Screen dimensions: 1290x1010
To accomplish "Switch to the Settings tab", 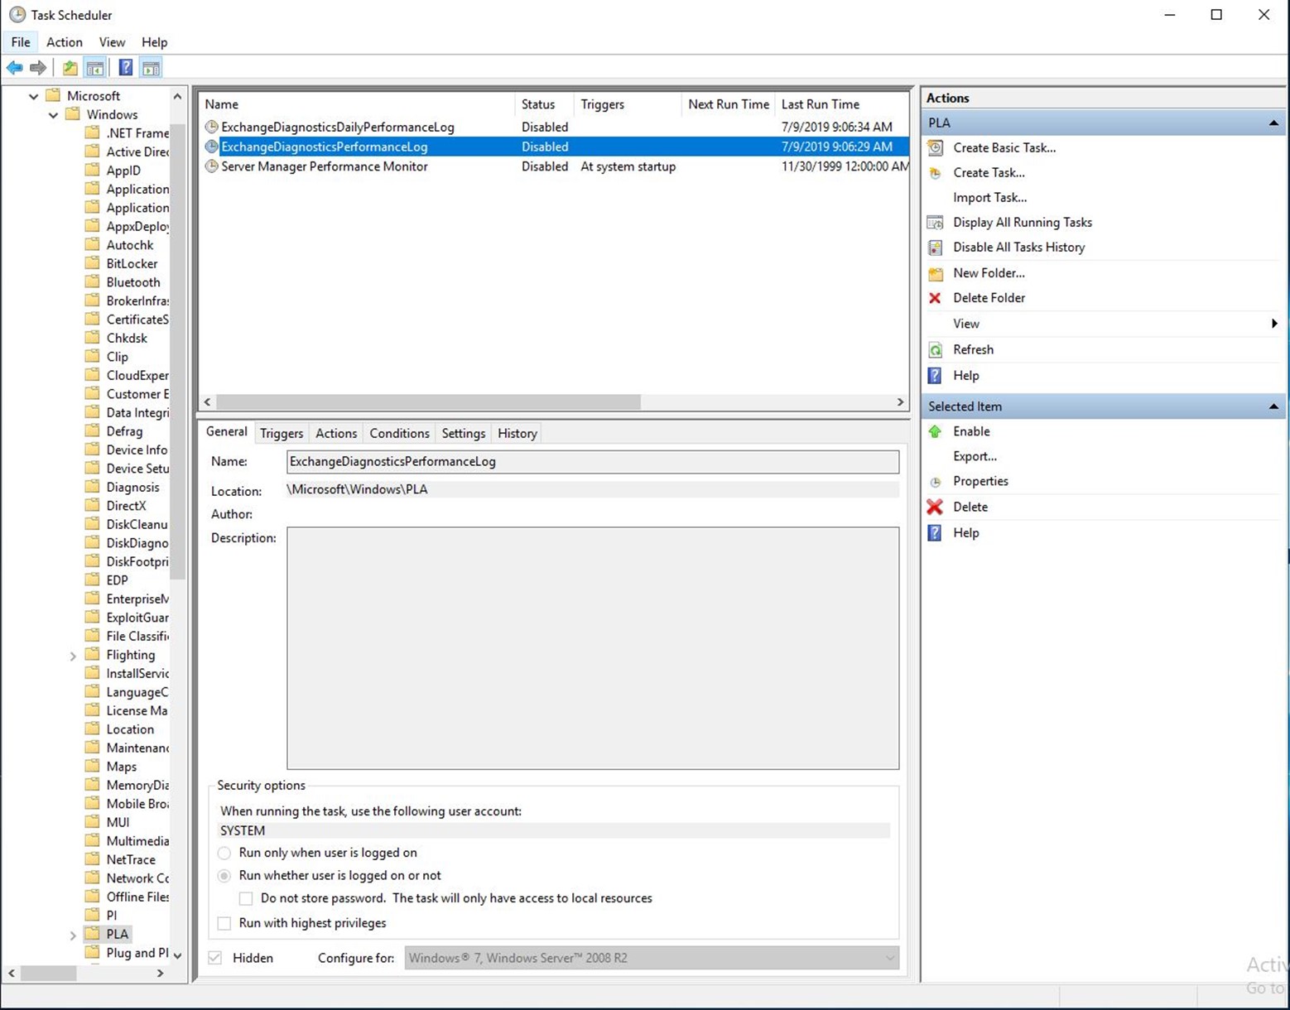I will pyautogui.click(x=464, y=433).
